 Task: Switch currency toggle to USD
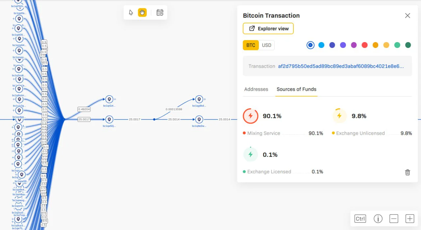pos(266,45)
